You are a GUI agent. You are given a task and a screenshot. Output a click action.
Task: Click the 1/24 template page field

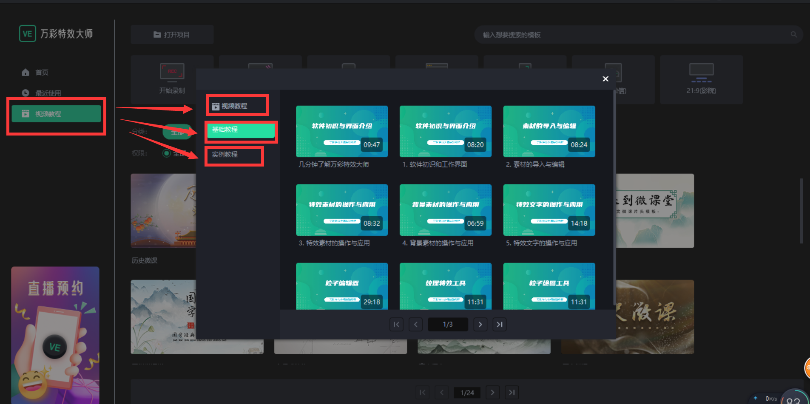click(467, 393)
